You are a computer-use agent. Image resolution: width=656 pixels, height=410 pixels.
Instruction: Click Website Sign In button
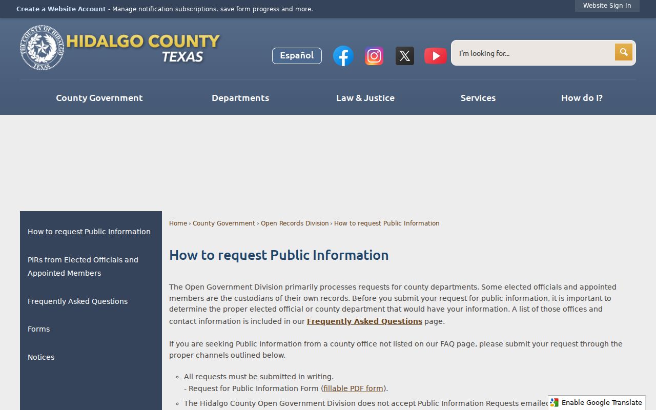click(x=607, y=6)
